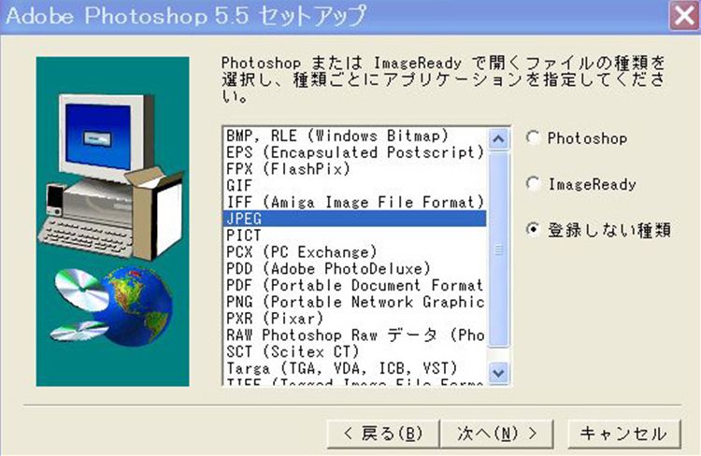701x456 pixels.
Task: Close the Photoshop 5.5 setup dialog
Action: click(x=684, y=16)
